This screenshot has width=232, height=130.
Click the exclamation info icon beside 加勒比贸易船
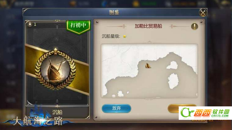(x=194, y=26)
